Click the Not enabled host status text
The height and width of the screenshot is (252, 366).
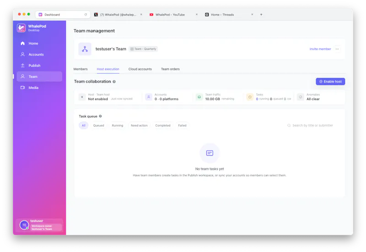(98, 99)
